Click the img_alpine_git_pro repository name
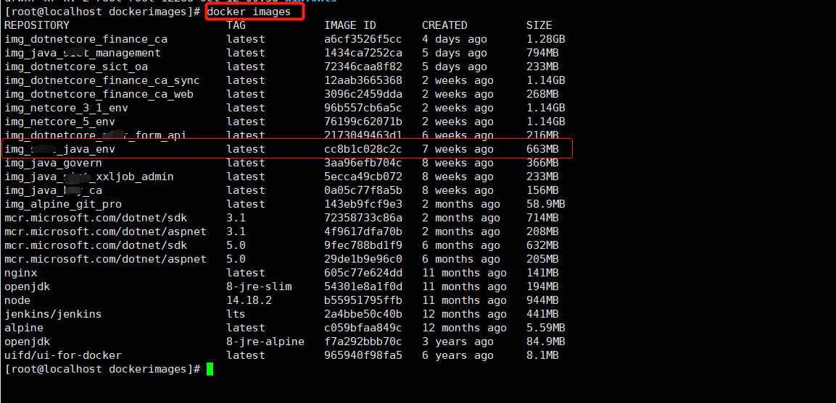The height and width of the screenshot is (403, 836). pyautogui.click(x=63, y=205)
